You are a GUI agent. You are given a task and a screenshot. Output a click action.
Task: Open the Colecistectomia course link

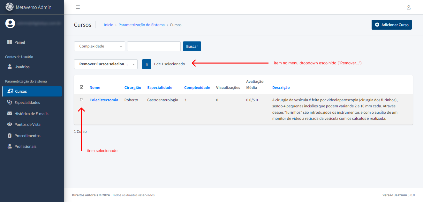104,100
